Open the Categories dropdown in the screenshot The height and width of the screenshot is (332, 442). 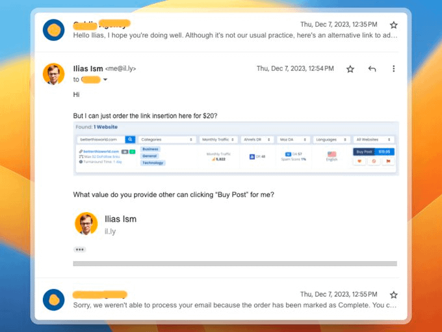click(167, 139)
